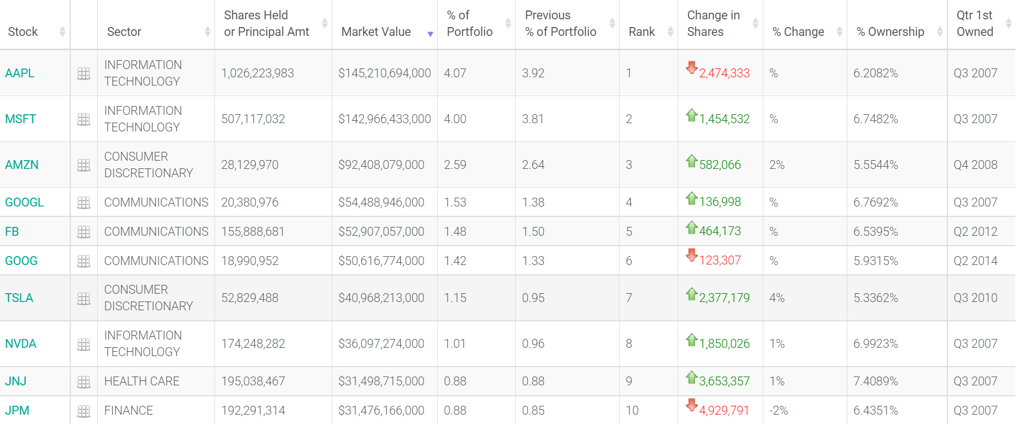Open the GOOGL stock link
Image resolution: width=1017 pixels, height=424 pixels.
[x=24, y=203]
